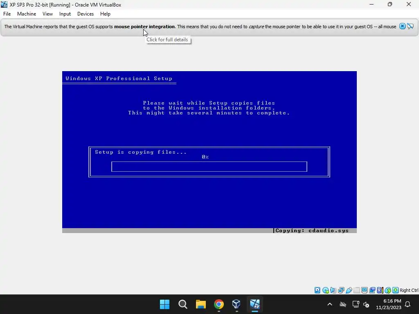
Task: Click the XP virtual machine taskbar icon
Action: coord(255,304)
